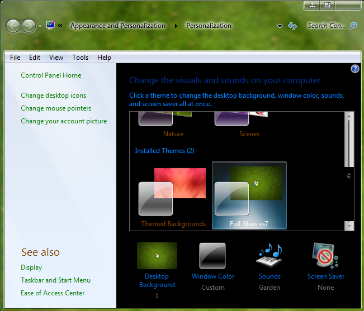The image size is (364, 311).
Task: Select the Themed Backgrounds theme
Action: 173,197
